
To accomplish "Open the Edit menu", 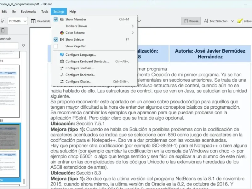I will [4, 12].
